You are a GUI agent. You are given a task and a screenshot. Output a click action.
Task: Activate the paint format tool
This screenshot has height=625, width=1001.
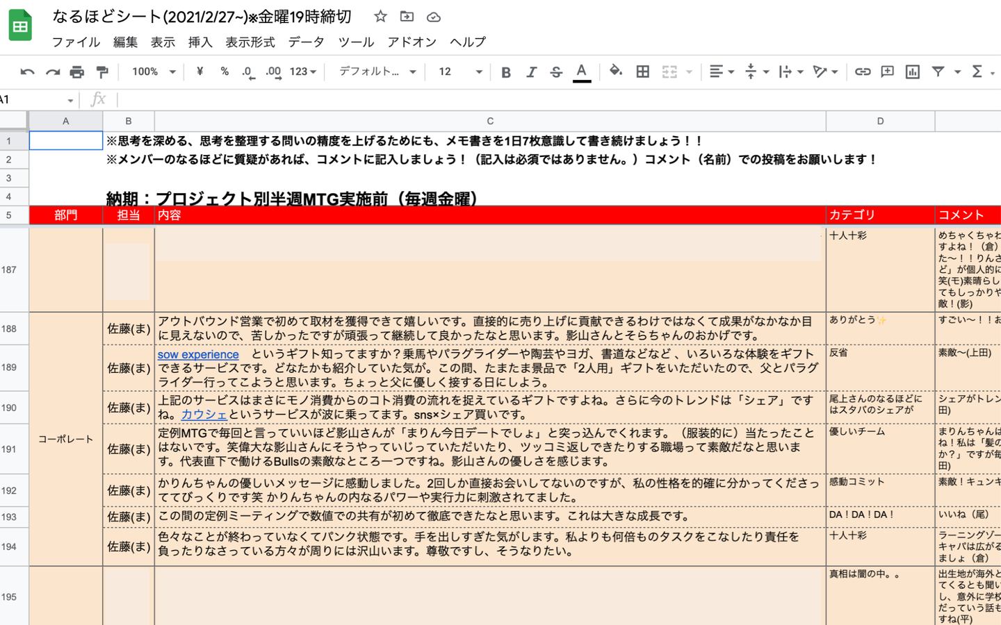point(102,72)
